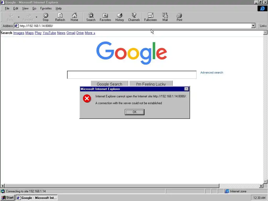This screenshot has height=201, width=268.
Task: Click the scroll right arrow
Action: point(261,186)
